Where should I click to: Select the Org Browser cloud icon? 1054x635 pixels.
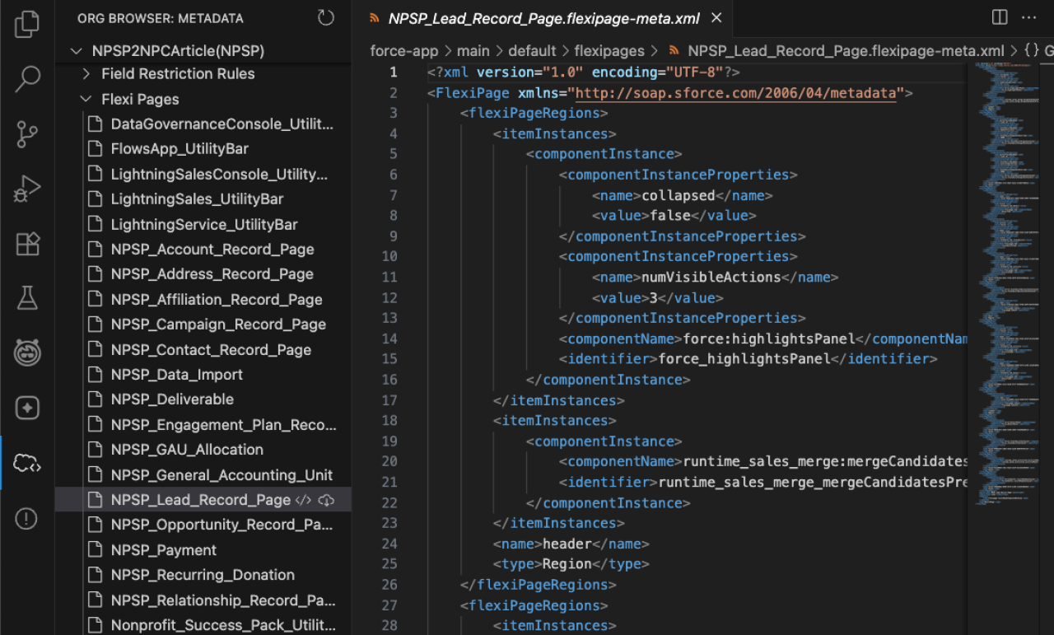(x=26, y=463)
